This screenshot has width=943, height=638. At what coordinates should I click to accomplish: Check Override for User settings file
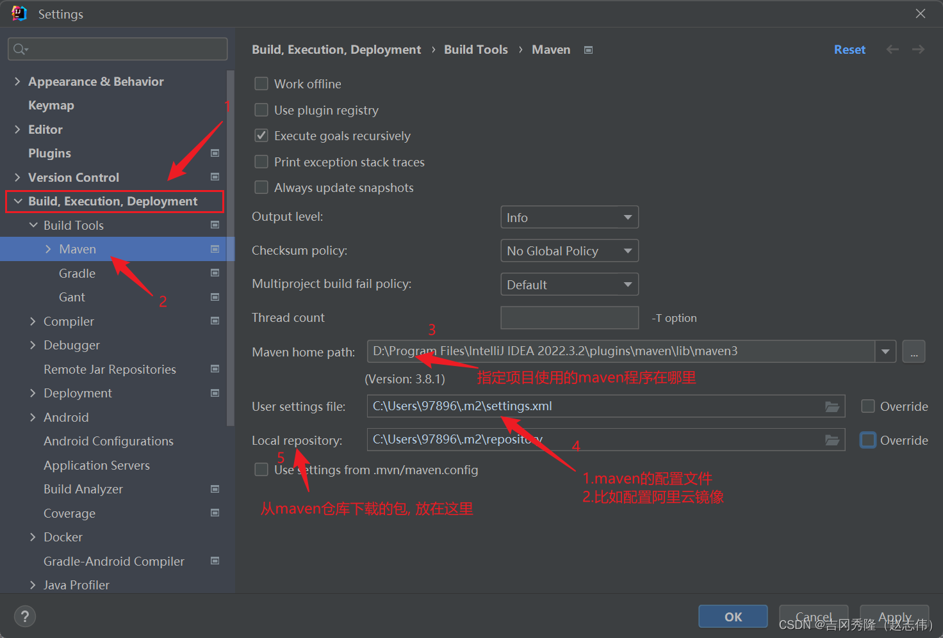tap(868, 406)
